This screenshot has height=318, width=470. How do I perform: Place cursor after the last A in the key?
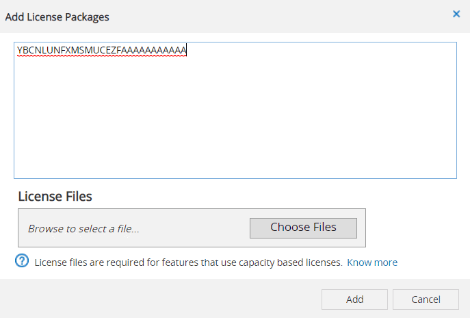click(187, 50)
